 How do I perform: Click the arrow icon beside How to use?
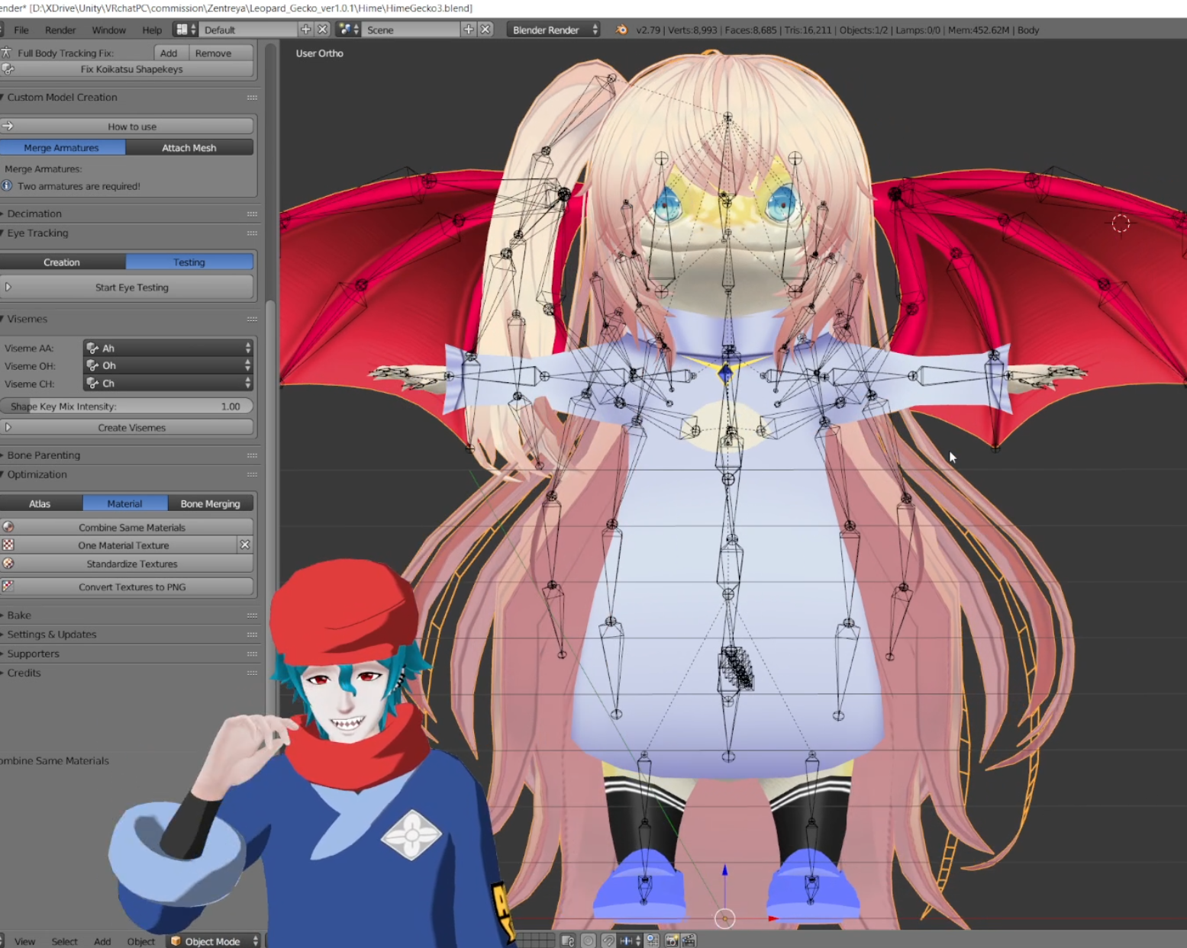click(x=8, y=126)
